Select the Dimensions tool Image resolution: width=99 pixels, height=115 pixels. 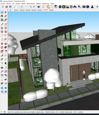point(6,56)
